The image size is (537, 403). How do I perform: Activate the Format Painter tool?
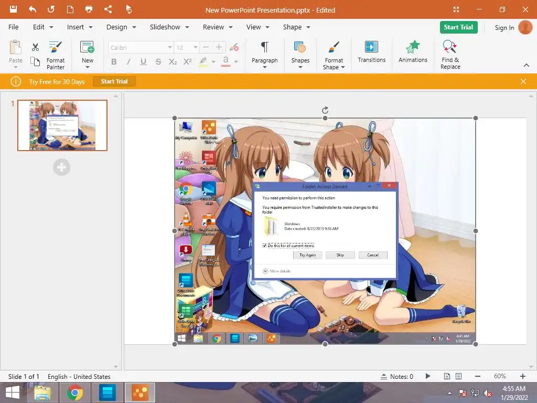pyautogui.click(x=56, y=55)
